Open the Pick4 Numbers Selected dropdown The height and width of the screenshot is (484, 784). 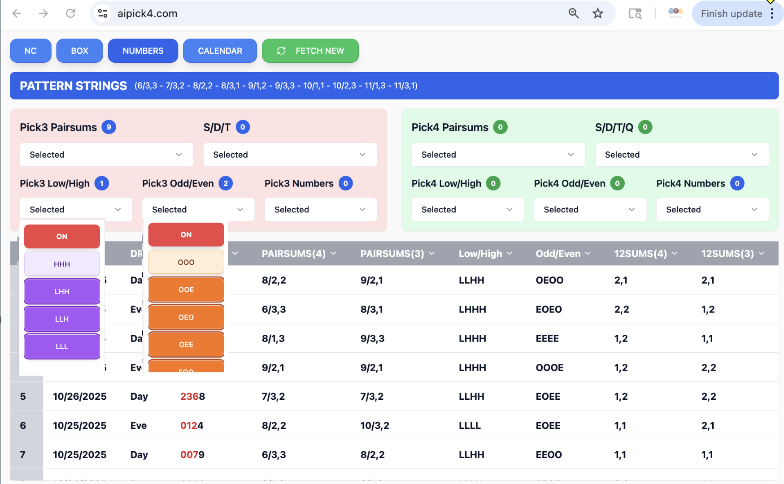712,209
